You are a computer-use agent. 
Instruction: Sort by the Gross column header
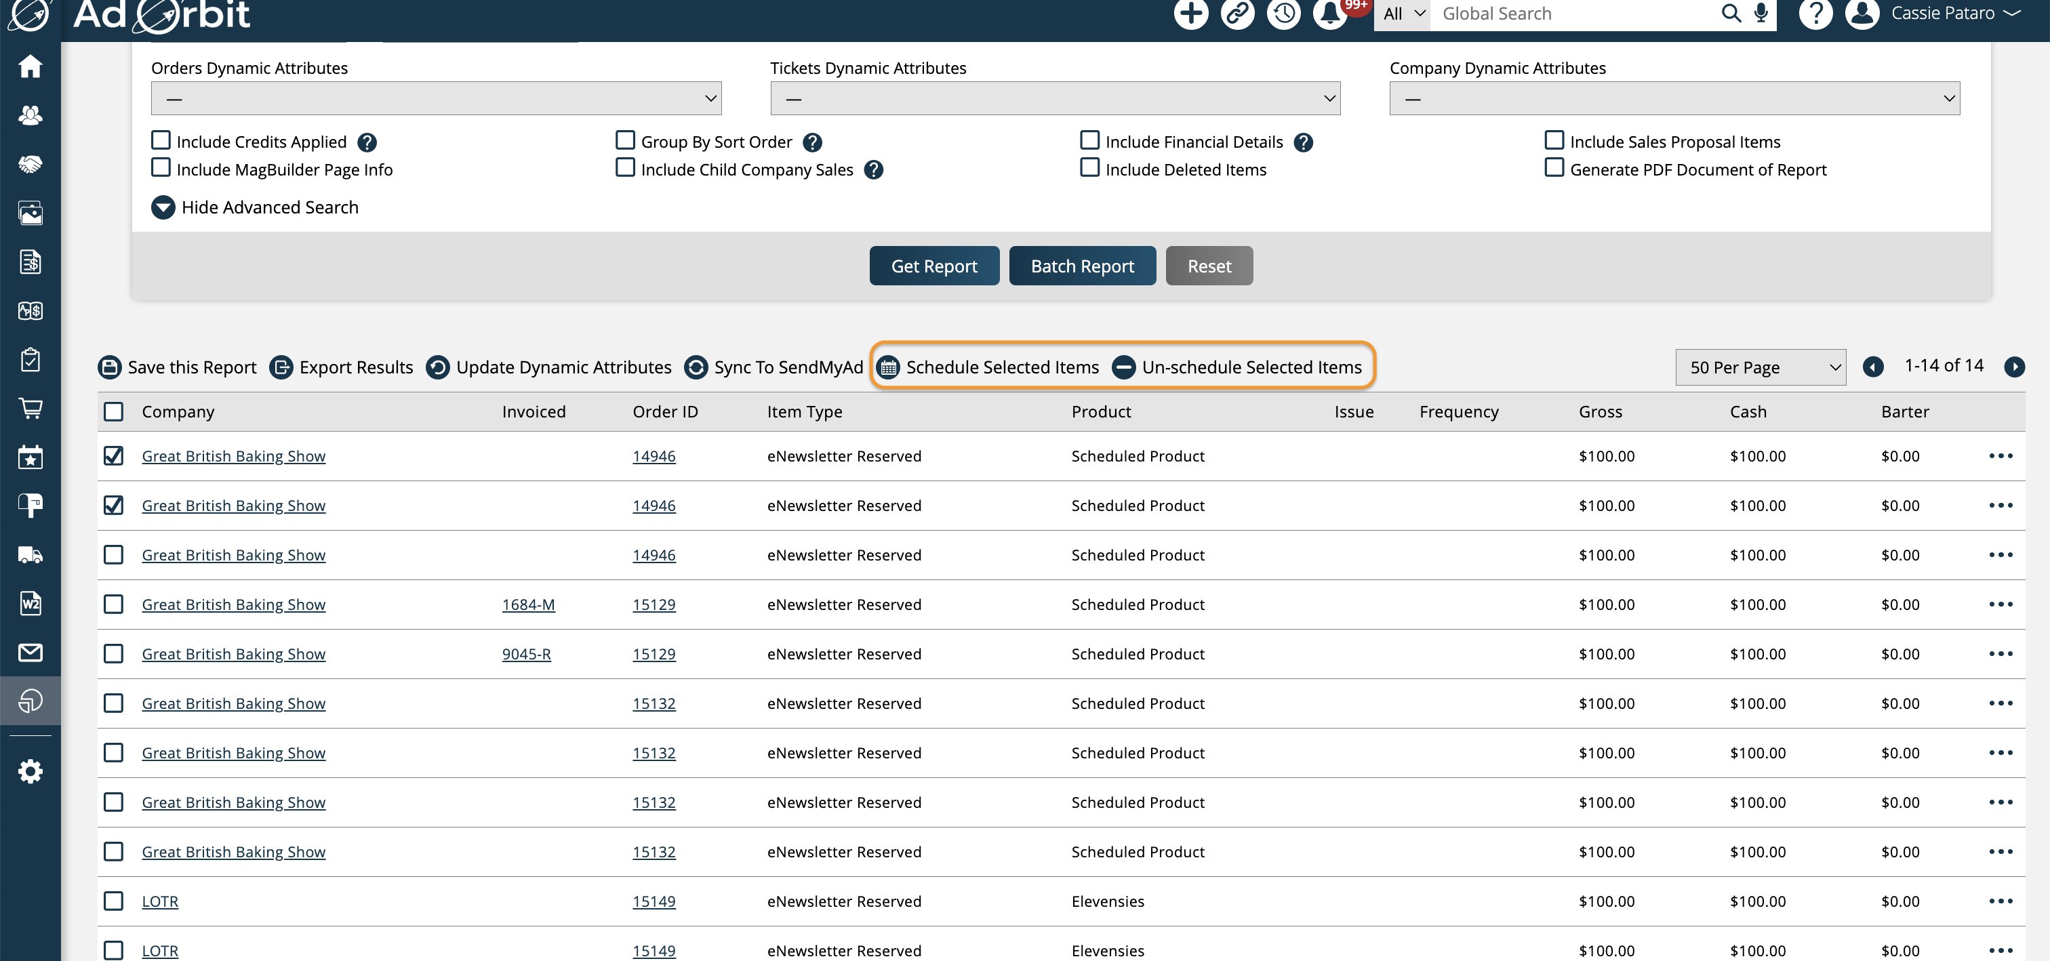[x=1601, y=411]
